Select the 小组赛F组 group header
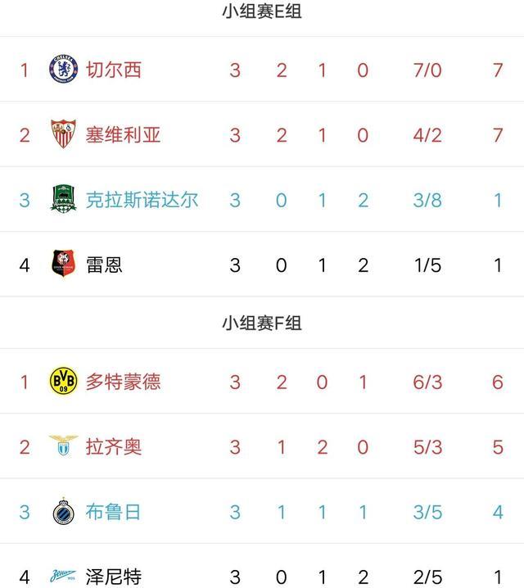This screenshot has height=588, width=524. pyautogui.click(x=262, y=323)
